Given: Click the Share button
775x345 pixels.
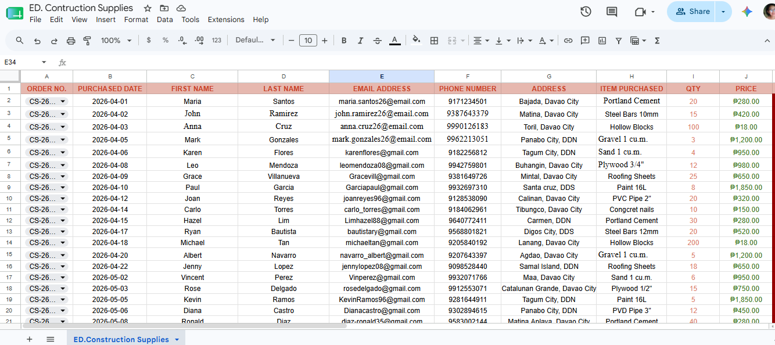Looking at the screenshot, I should [x=692, y=12].
